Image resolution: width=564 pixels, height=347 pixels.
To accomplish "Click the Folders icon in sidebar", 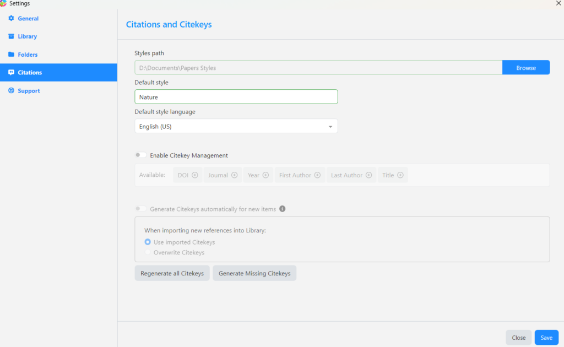I will point(11,55).
